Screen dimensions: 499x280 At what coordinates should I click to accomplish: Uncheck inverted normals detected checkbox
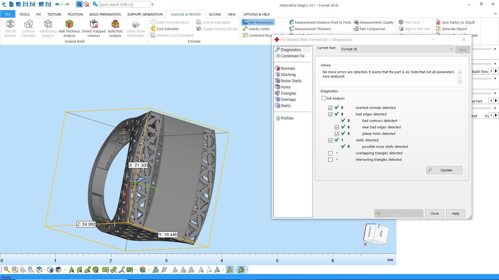(330, 108)
